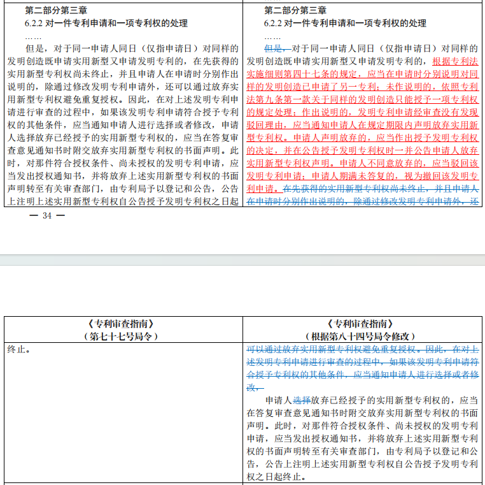Click left line starting "人选择放弃已经授予的实用新型专利权的"

(123, 138)
